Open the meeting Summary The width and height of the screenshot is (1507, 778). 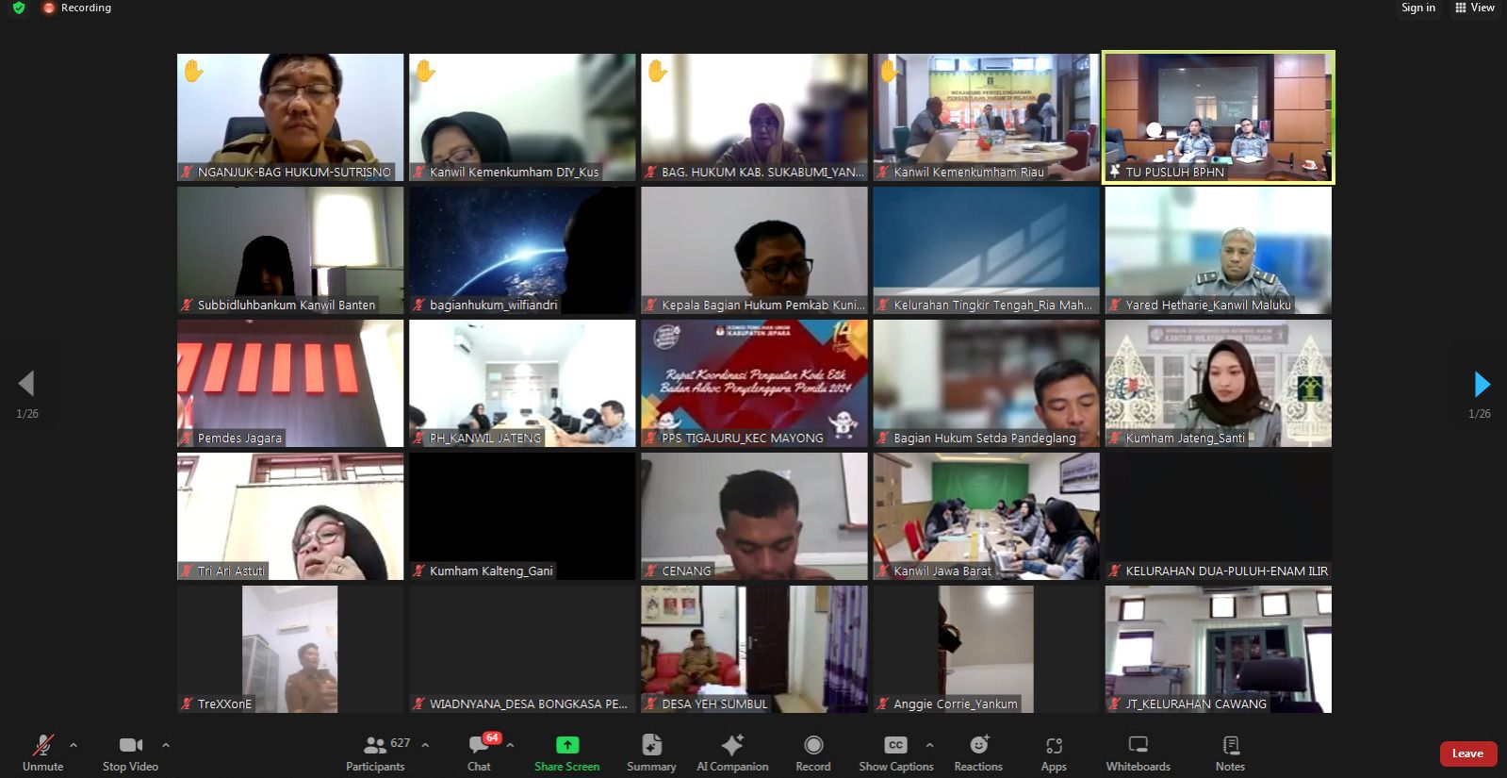(651, 753)
